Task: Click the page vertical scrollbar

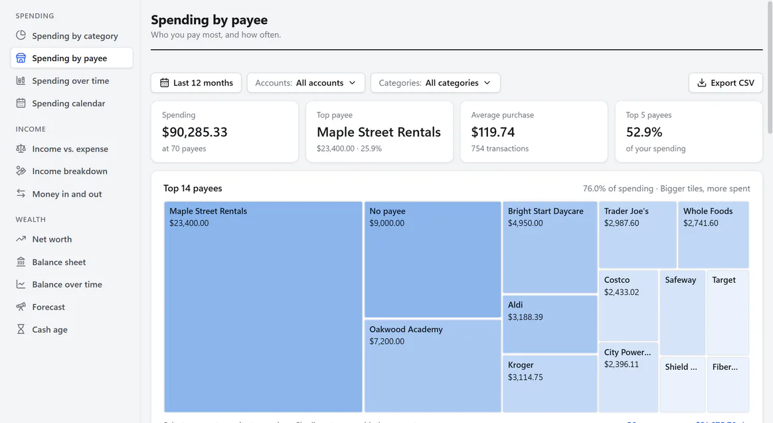Action: point(770,66)
